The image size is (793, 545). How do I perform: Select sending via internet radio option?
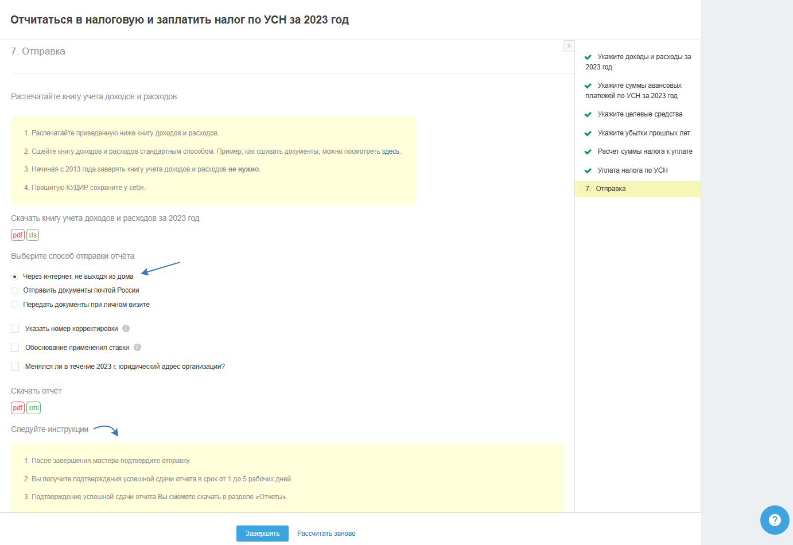15,277
